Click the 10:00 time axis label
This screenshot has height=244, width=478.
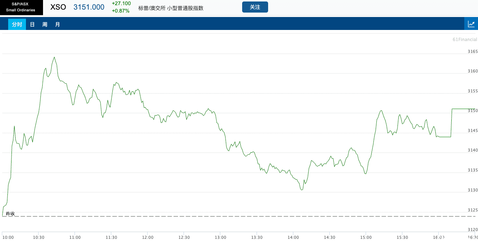[8, 237]
